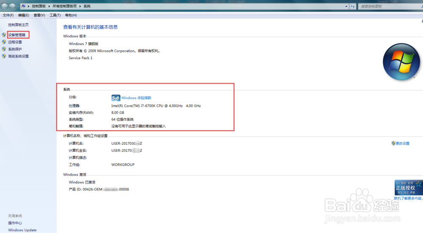Open the Windows 体验指数 link

click(136, 98)
